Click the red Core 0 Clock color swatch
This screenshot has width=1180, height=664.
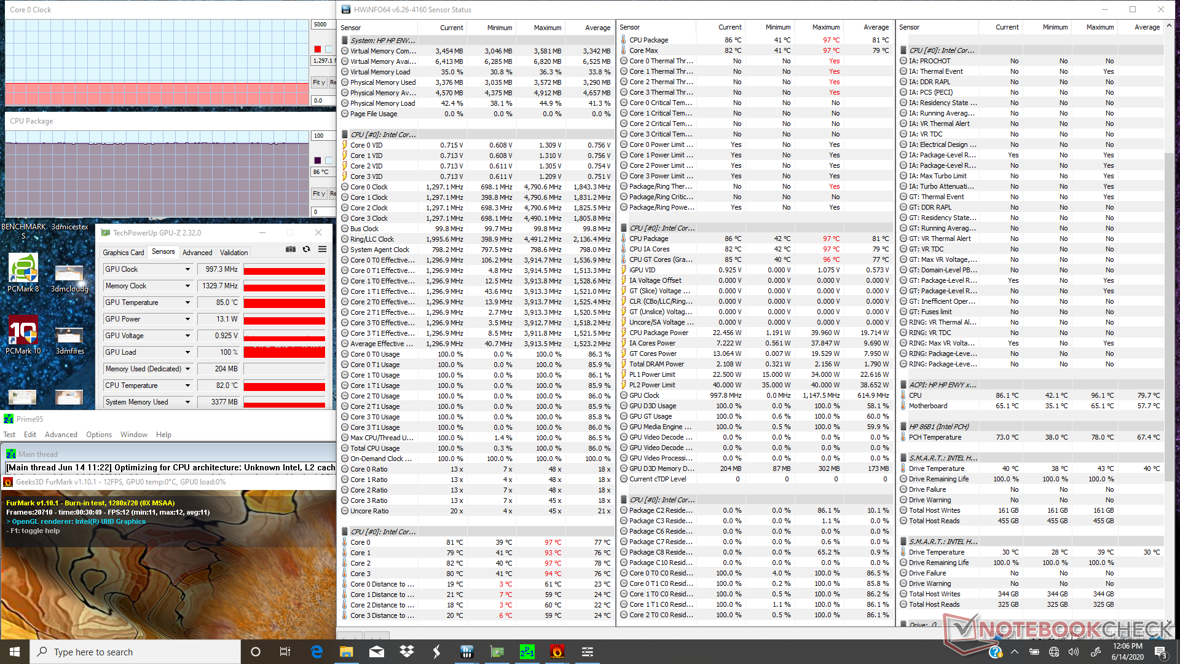click(317, 49)
